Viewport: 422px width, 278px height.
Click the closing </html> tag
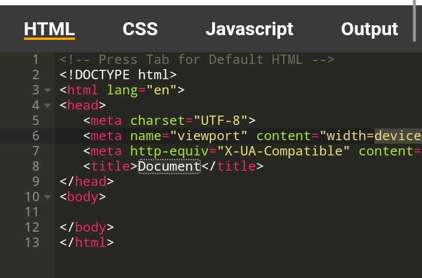87,243
